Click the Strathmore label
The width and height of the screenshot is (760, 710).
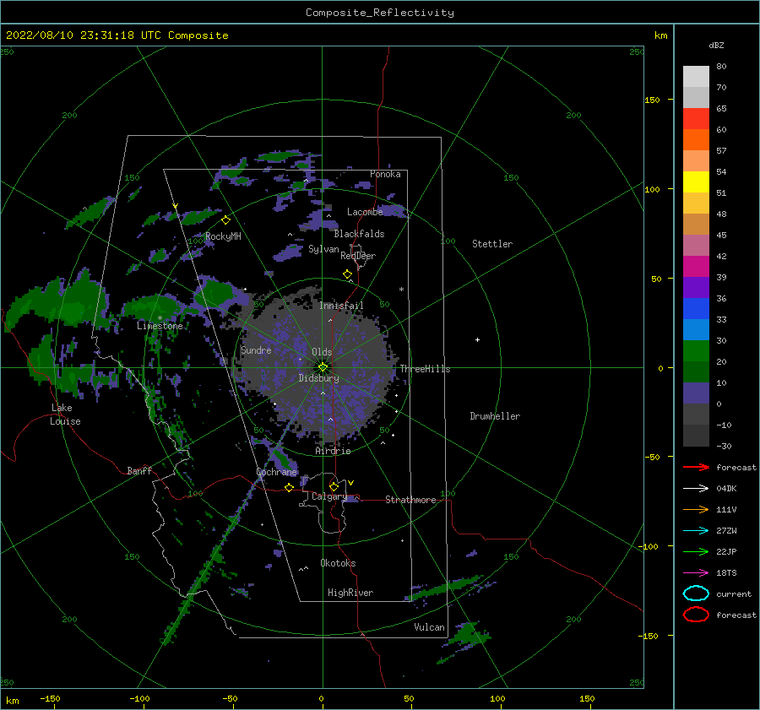410,500
